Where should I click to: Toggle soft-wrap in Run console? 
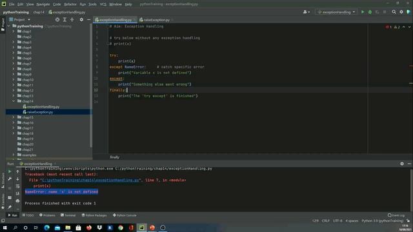[17, 186]
